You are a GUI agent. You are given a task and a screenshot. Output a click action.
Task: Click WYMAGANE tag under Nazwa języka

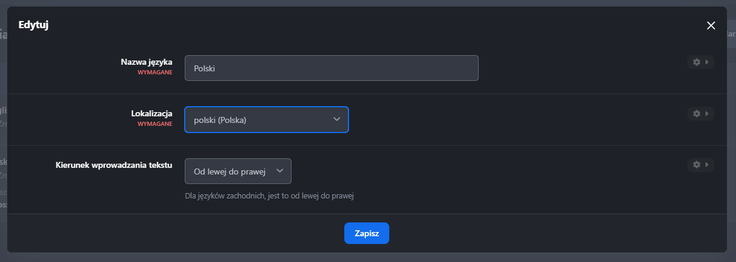(155, 73)
